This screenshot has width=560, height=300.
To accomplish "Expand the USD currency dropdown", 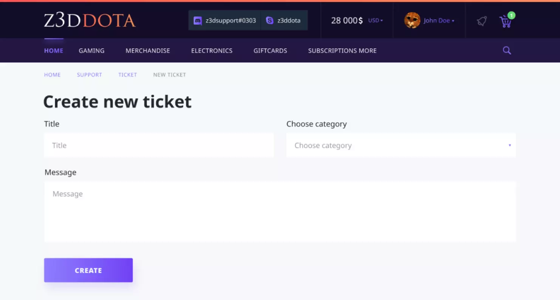I will (x=376, y=20).
